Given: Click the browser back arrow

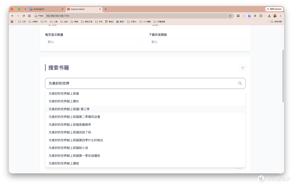Looking at the screenshot, I should 12,16.
